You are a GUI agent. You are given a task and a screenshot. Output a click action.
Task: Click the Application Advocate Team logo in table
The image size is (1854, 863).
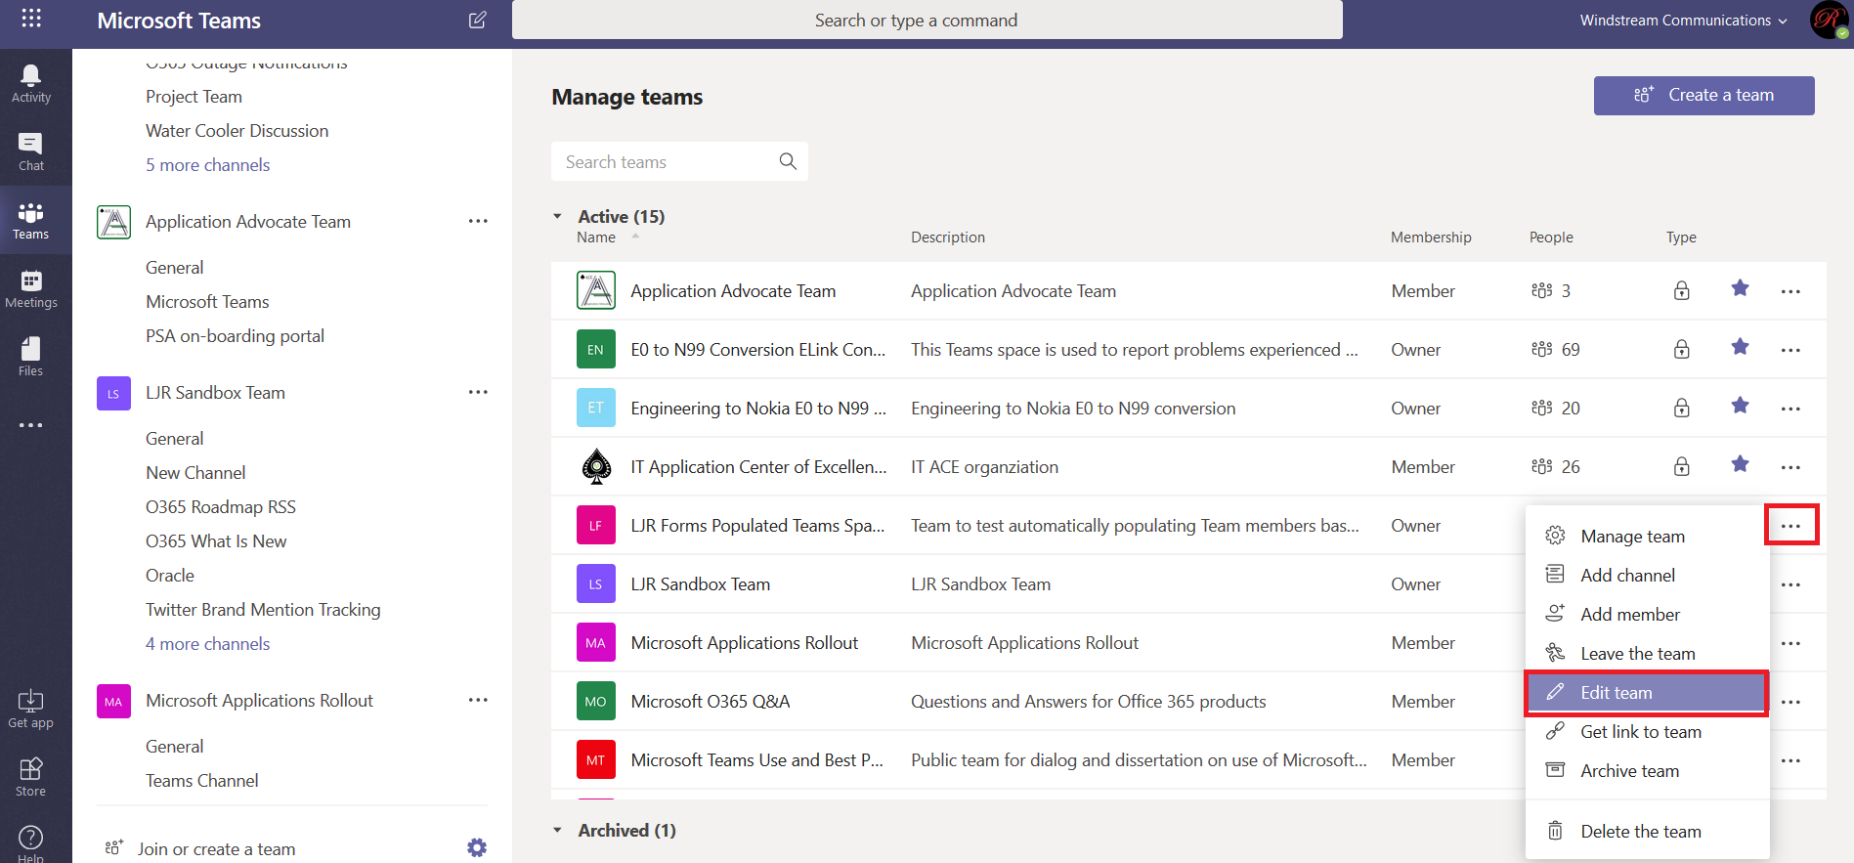pos(595,290)
